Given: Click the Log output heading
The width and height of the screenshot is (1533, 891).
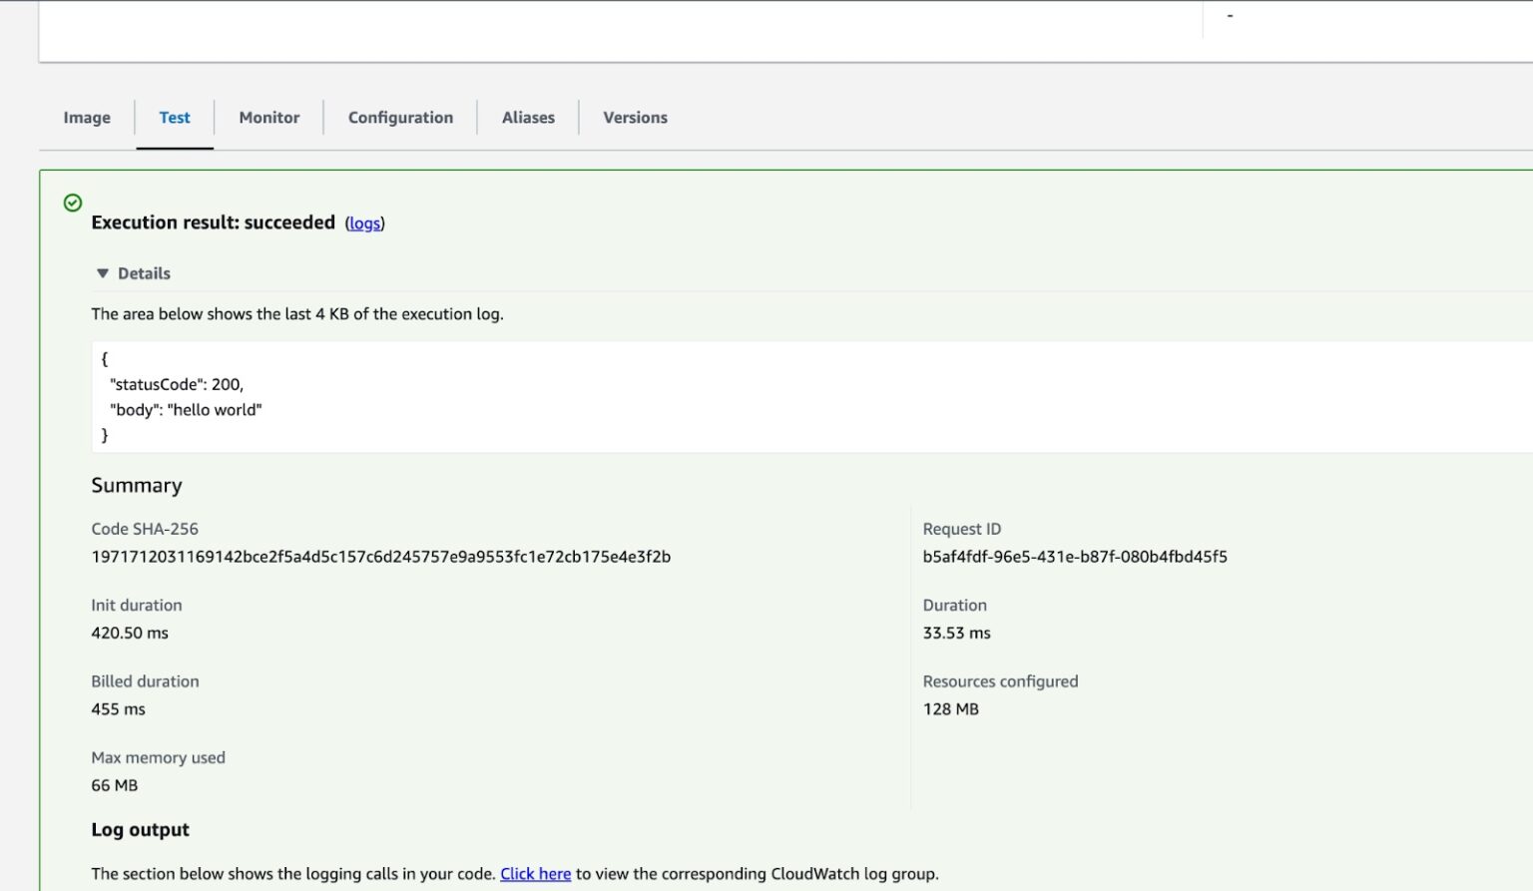Looking at the screenshot, I should pos(140,829).
